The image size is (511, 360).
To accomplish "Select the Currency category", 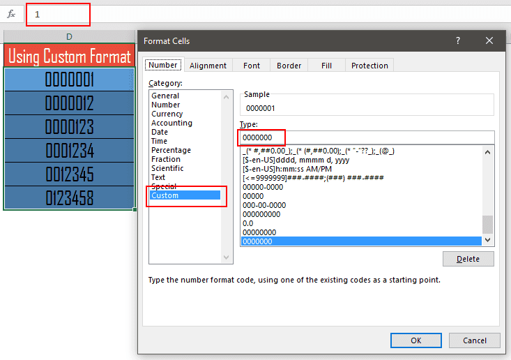I will point(167,114).
